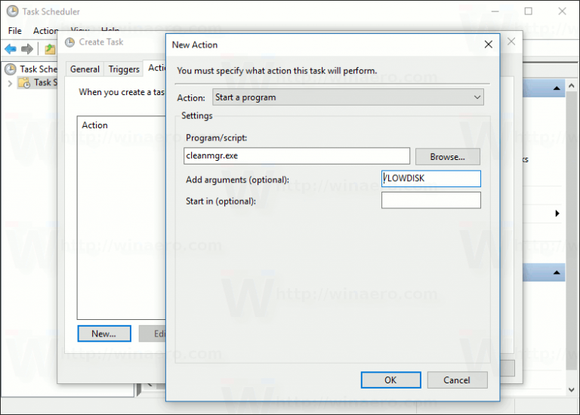Open the submenu arrow in right pane
This screenshot has height=415, width=580.
tap(557, 214)
